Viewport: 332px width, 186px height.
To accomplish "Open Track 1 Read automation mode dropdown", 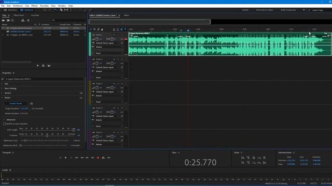I will [x=109, y=53].
